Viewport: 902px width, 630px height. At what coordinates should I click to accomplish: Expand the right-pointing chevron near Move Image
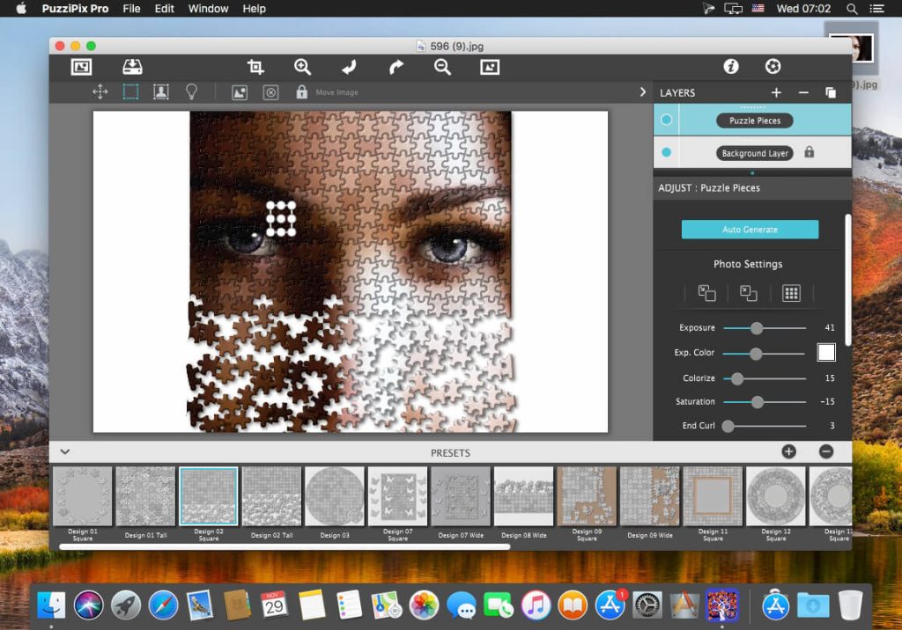(x=642, y=92)
